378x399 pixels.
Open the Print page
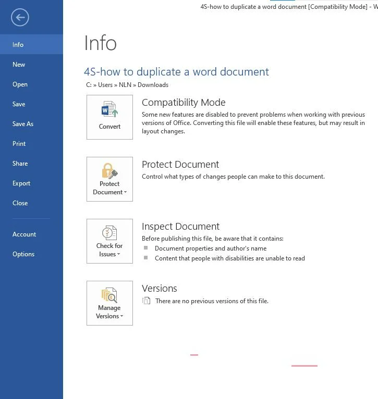32,144
